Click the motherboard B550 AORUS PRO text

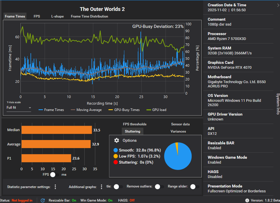[x=237, y=84]
